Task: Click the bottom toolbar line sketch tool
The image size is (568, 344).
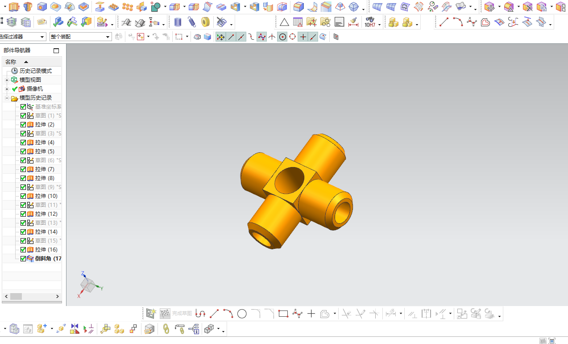Action: 214,314
